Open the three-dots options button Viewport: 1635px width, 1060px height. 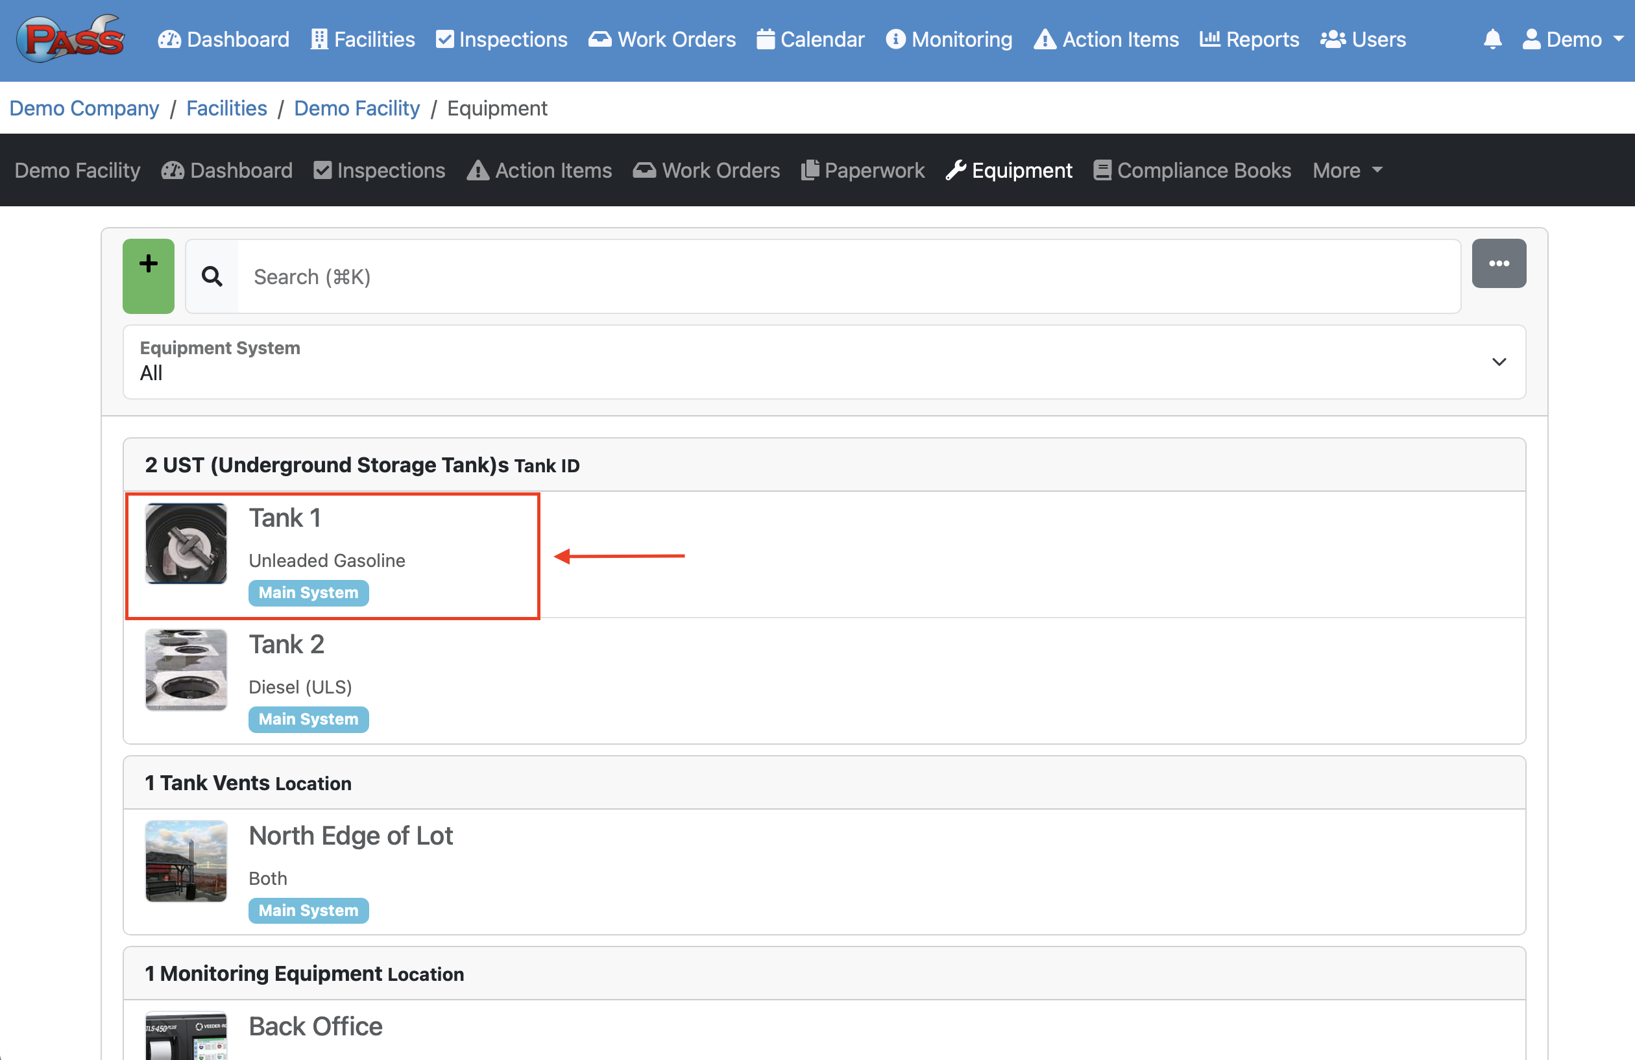coord(1498,264)
